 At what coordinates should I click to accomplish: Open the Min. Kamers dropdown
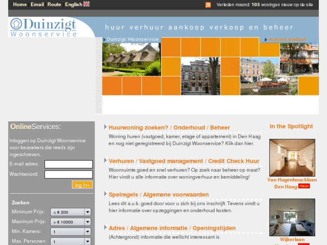[71, 232]
